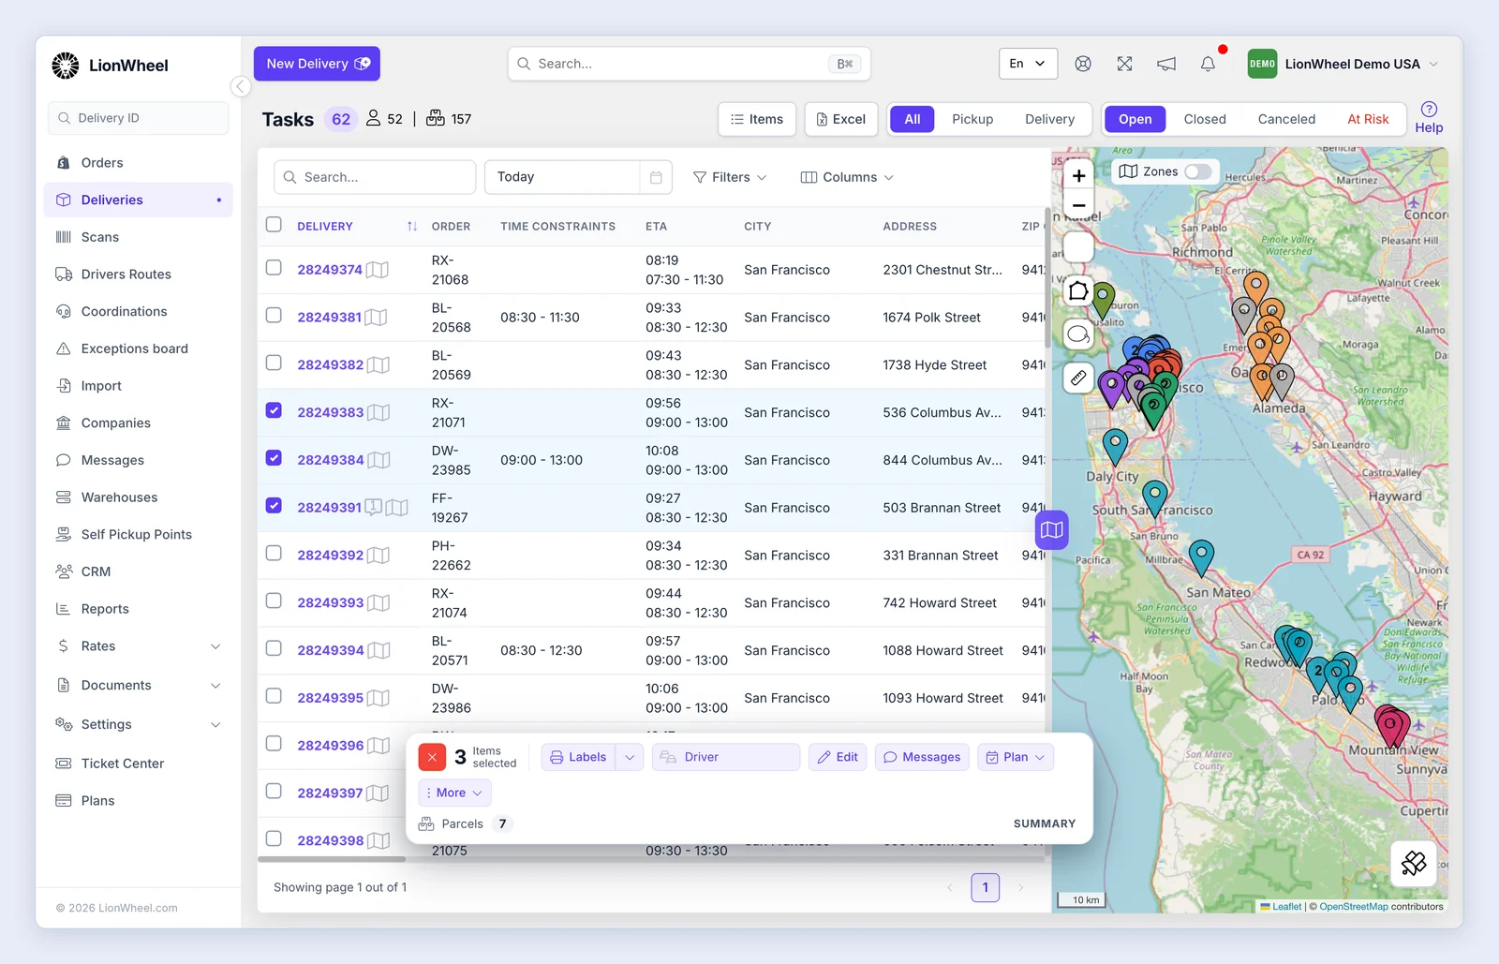This screenshot has height=964, width=1499.
Task: Select the ruler measure map tool
Action: 1078,378
